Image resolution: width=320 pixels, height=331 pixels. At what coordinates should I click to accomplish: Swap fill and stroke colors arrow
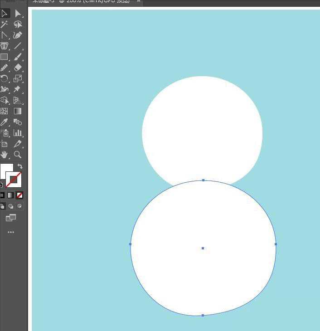[20, 166]
